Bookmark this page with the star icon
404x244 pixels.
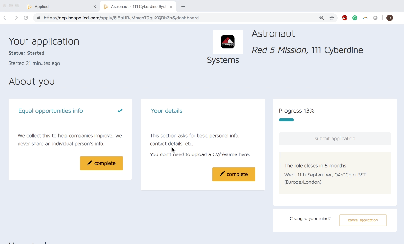pyautogui.click(x=332, y=18)
